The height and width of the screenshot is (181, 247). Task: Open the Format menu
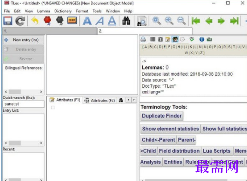click(82, 11)
